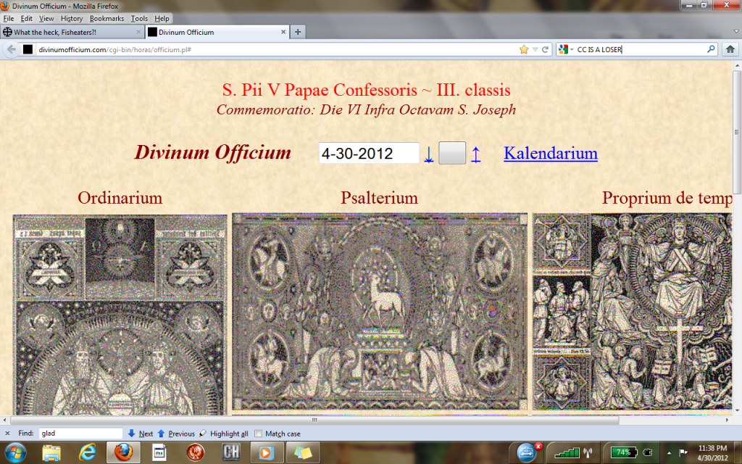Open the History menu
The width and height of the screenshot is (742, 464).
coord(72,18)
